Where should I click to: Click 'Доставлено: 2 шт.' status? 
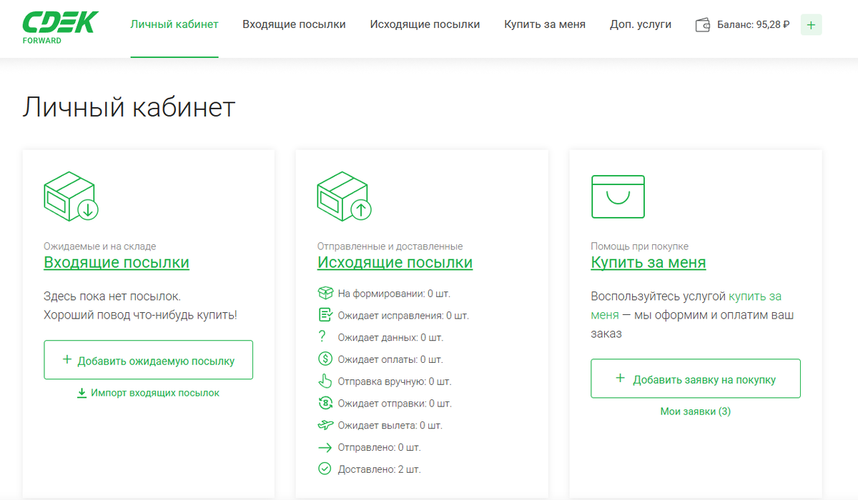coord(380,470)
